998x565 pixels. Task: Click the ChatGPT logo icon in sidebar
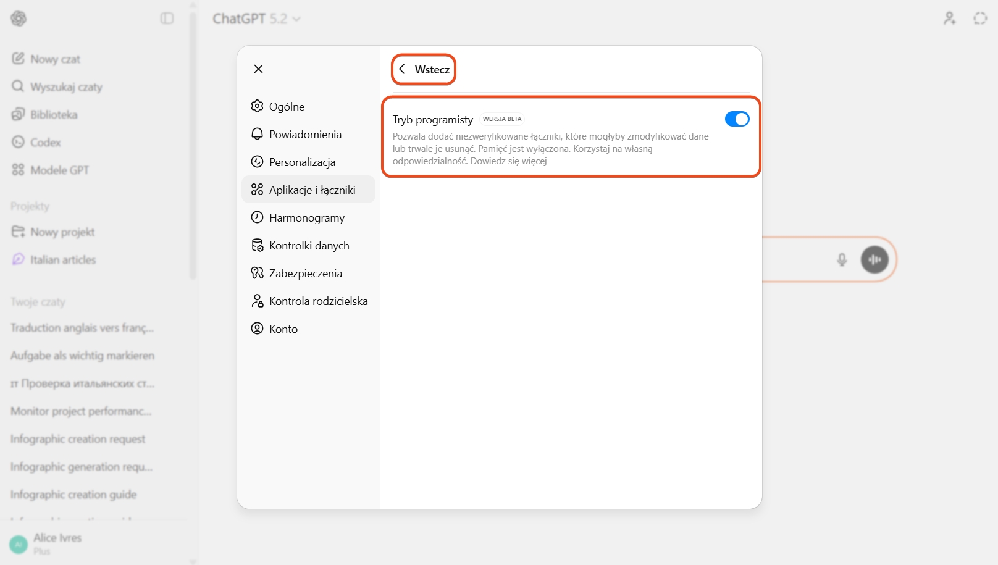(19, 19)
